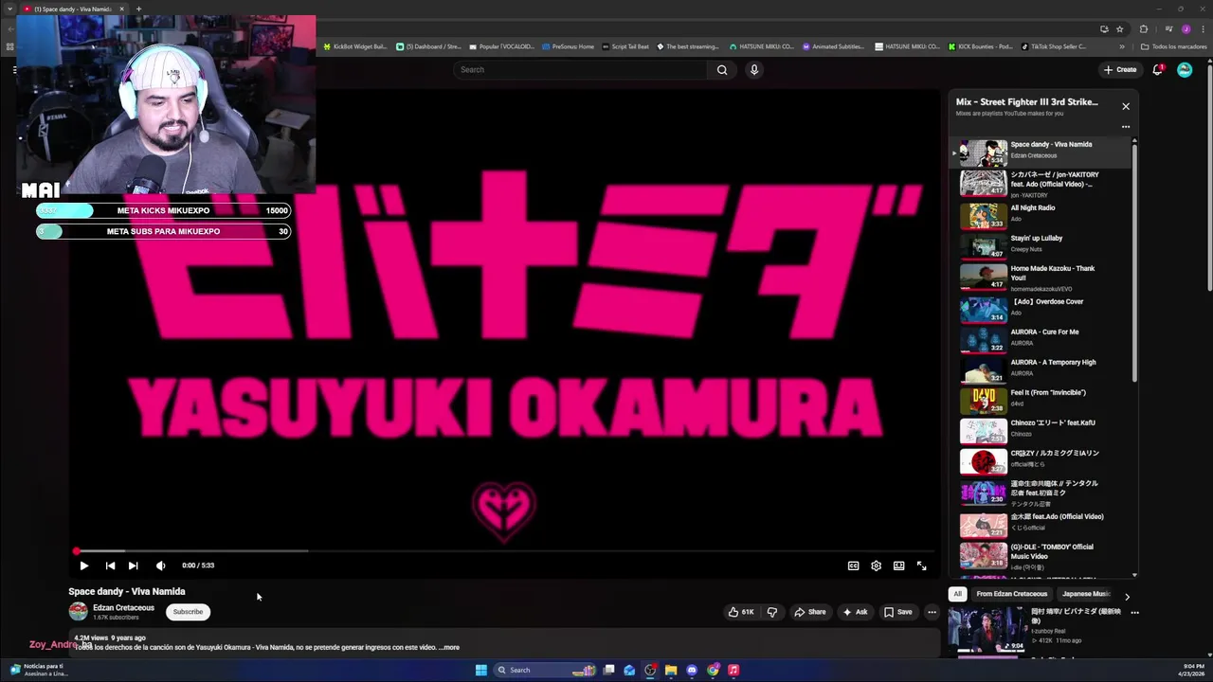Select the From Edzan Cretaceous chip
This screenshot has width=1213, height=682.
click(1012, 594)
